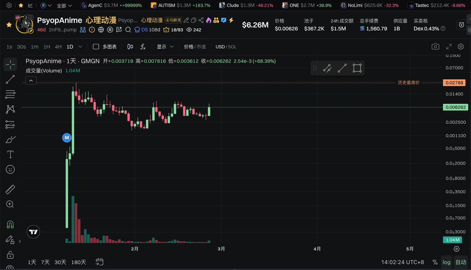Viewport: 471px width, 270px height.
Task: Select the ruler measure tool
Action: point(10,189)
